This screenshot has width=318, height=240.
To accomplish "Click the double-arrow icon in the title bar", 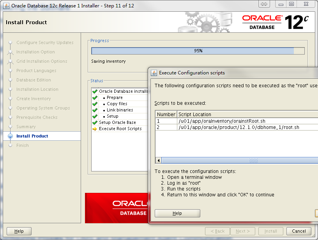I will (x=264, y=4).
